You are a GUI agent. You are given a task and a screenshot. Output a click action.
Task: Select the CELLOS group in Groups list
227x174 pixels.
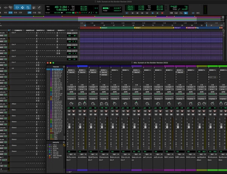point(56,152)
